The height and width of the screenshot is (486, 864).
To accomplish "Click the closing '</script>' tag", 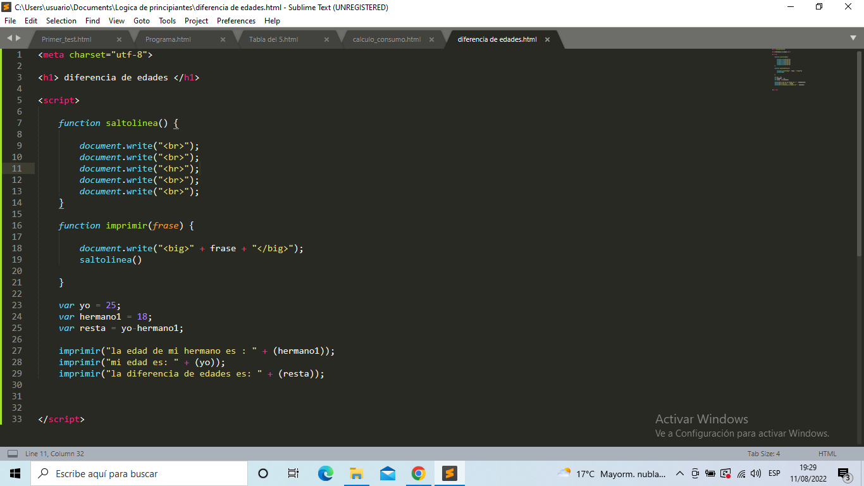I will pyautogui.click(x=61, y=419).
